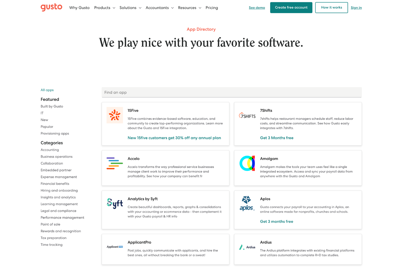
Task: Click the Find an app search field
Action: (x=231, y=92)
